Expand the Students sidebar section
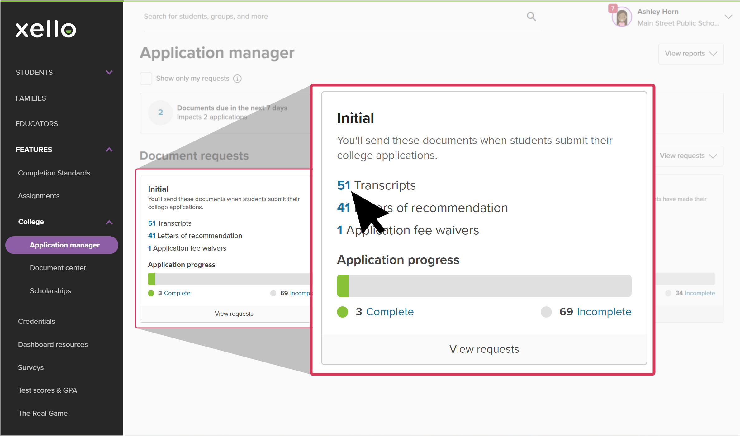The height and width of the screenshot is (436, 740). [109, 72]
